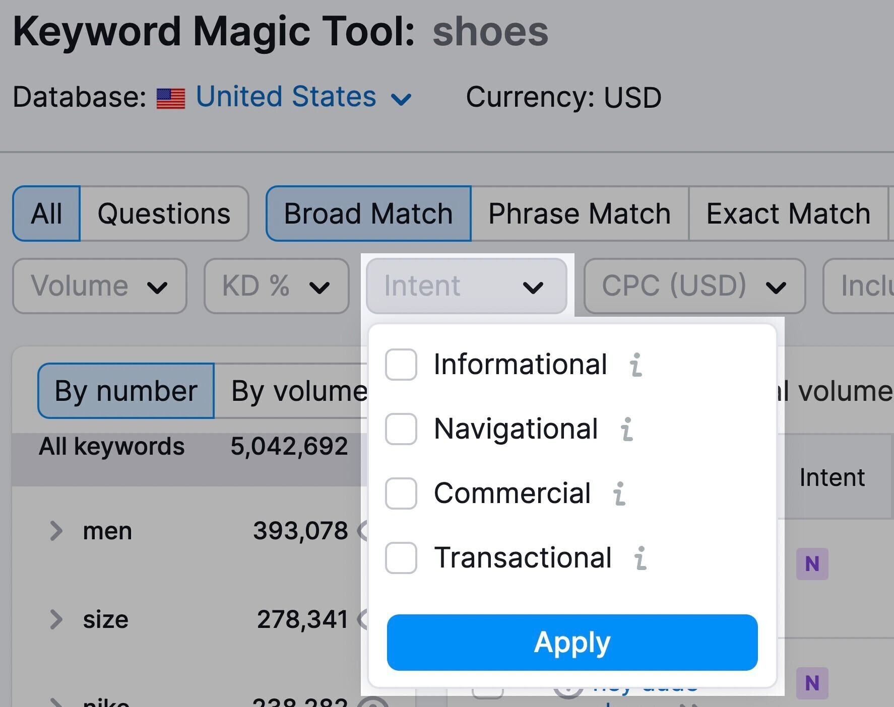This screenshot has height=707, width=894.
Task: Select the Phrase Match tab
Action: (x=580, y=214)
